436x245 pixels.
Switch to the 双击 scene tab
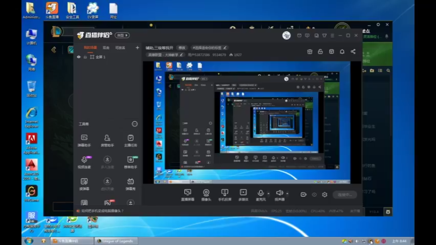(x=106, y=48)
